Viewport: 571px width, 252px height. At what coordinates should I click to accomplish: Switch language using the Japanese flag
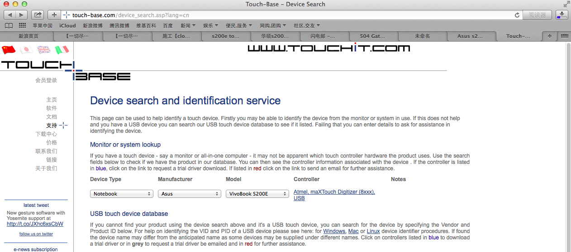26,50
